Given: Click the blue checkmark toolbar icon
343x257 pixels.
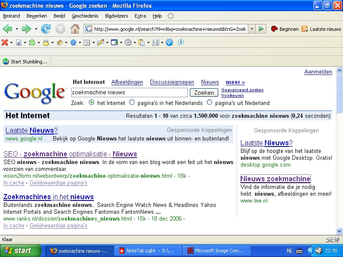Looking at the screenshot, I should 169,42.
